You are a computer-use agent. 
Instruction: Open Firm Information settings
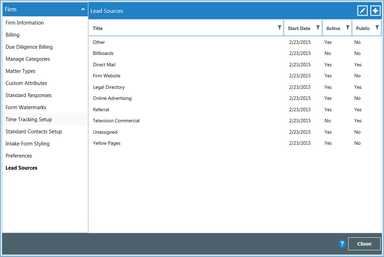(x=25, y=23)
